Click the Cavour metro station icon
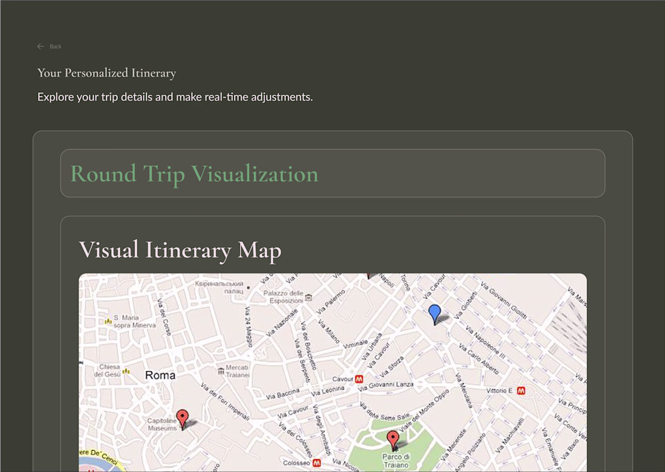 click(x=359, y=379)
